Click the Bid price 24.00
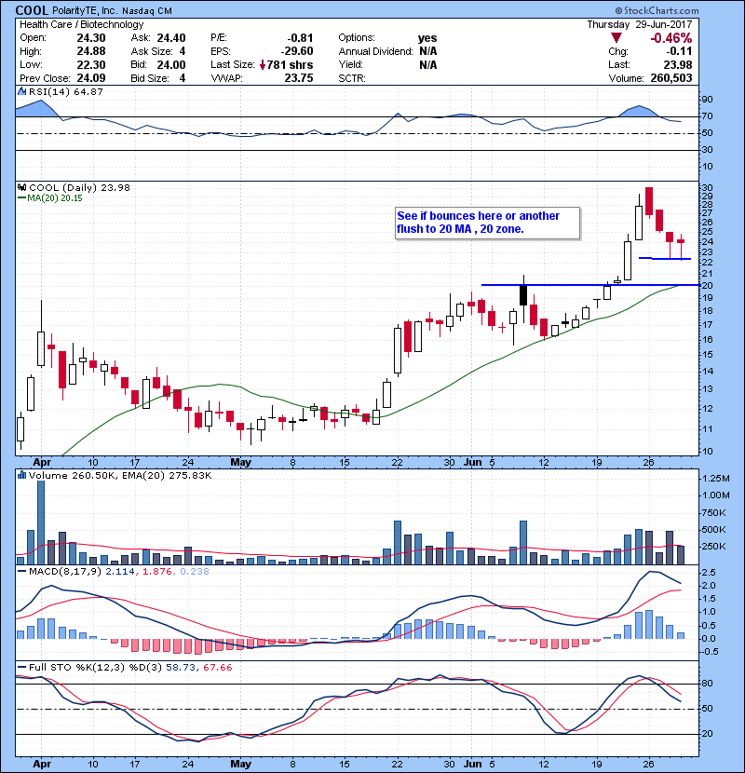 tap(171, 64)
